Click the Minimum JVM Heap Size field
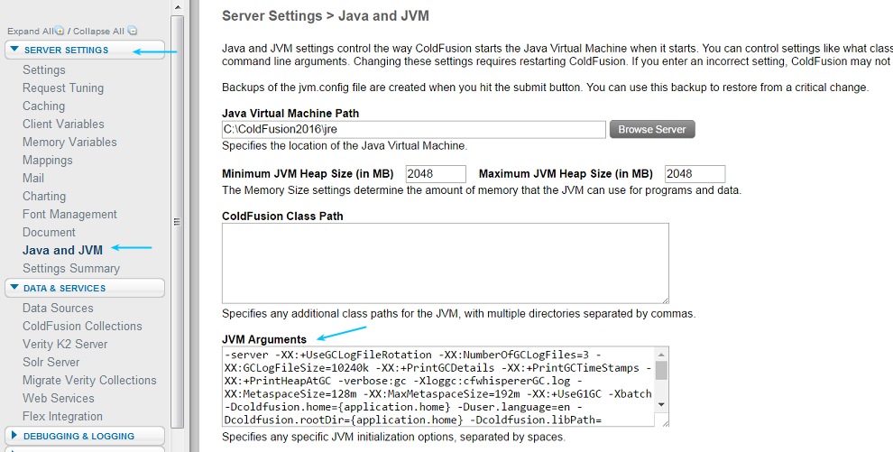Viewport: 893px width, 452px height. pyautogui.click(x=436, y=174)
